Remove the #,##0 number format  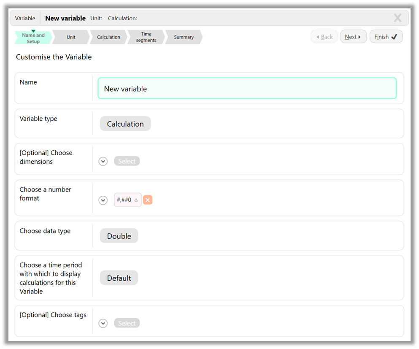(147, 200)
